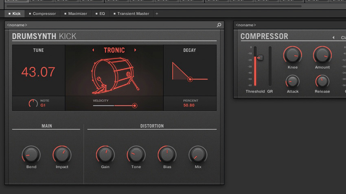The width and height of the screenshot is (346, 194).
Task: Click the Compressor GR meter
Action: tap(270, 66)
